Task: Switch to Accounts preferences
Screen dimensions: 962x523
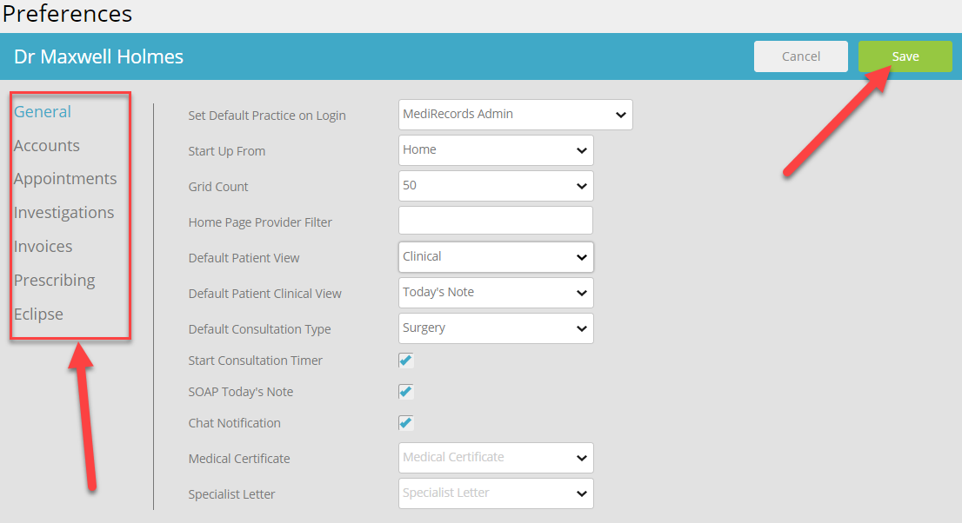Action: pos(47,145)
